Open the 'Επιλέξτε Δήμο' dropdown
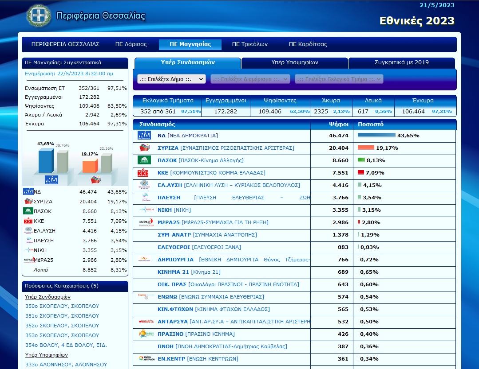The height and width of the screenshot is (369, 479). click(171, 79)
